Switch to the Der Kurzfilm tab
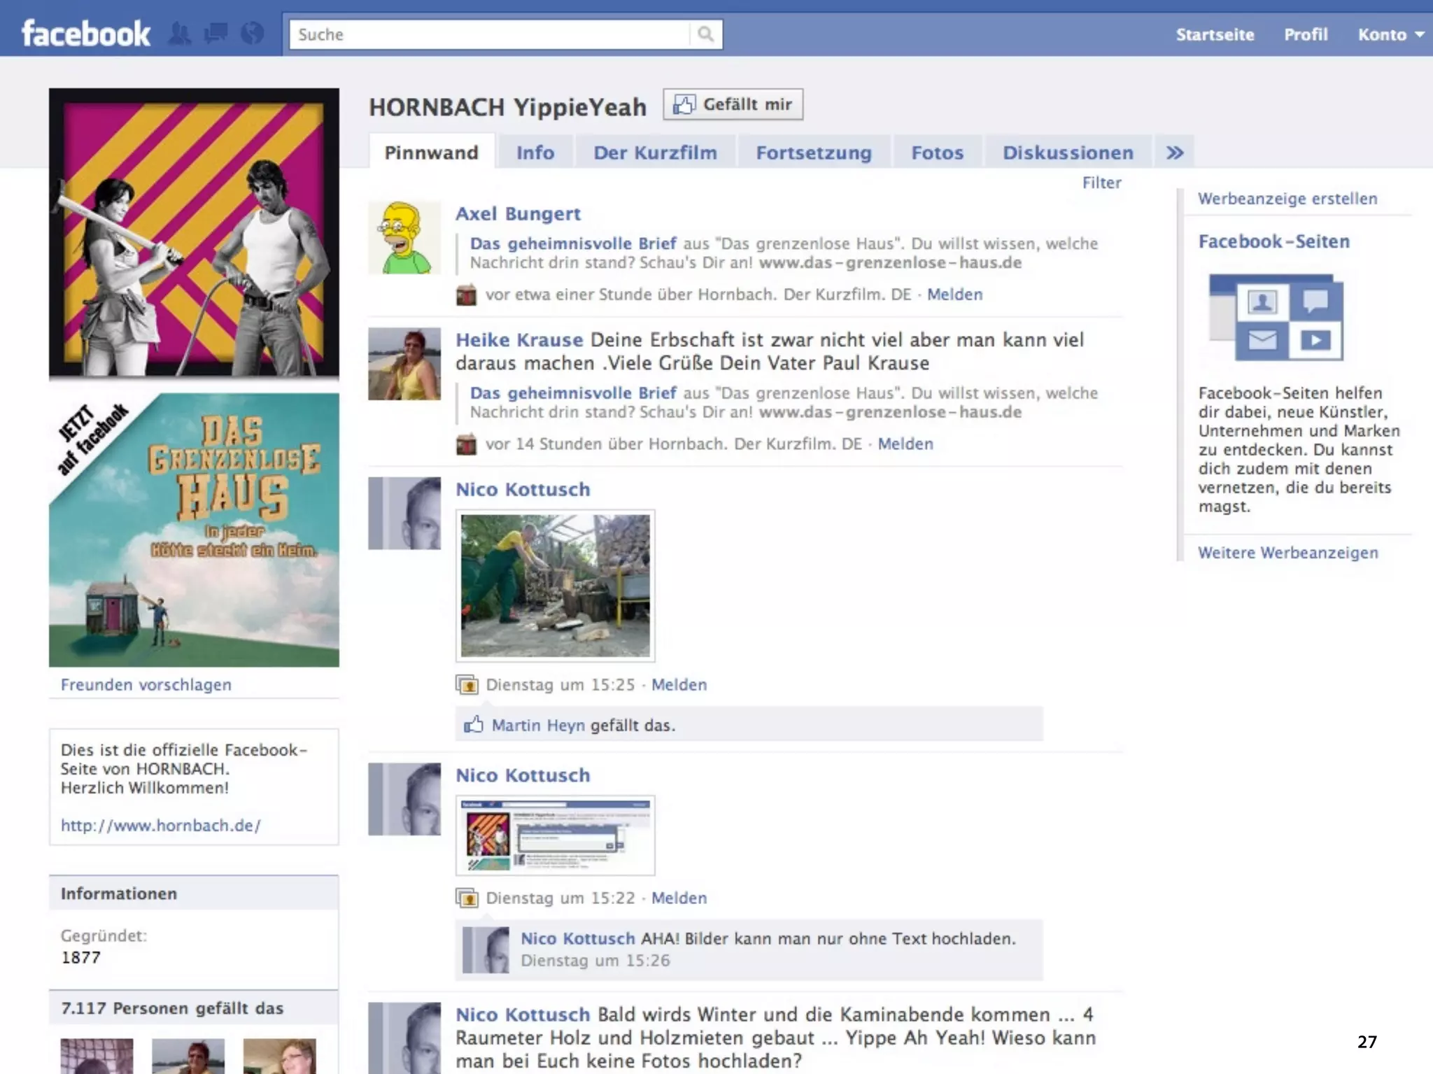Screen dimensions: 1433x1074 point(655,153)
